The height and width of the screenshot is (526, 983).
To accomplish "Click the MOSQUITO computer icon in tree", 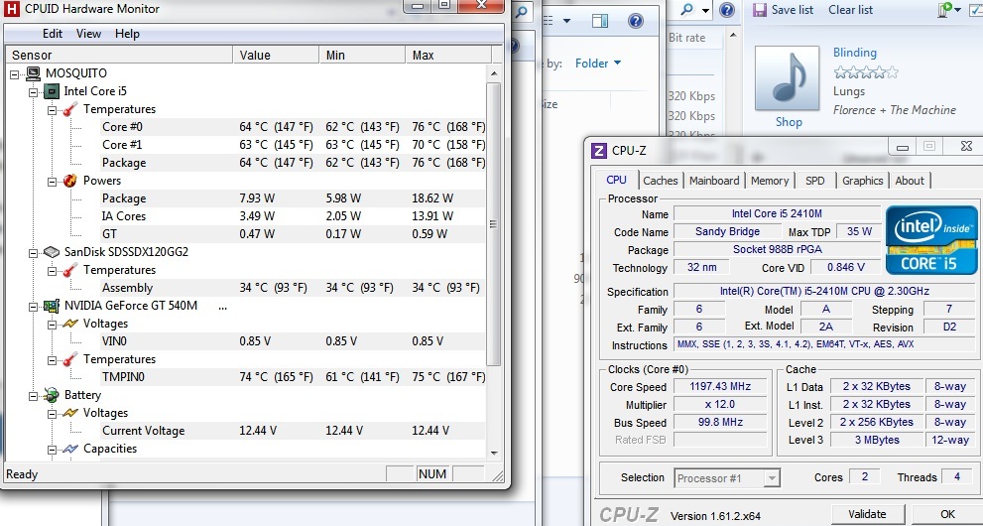I will tap(33, 73).
